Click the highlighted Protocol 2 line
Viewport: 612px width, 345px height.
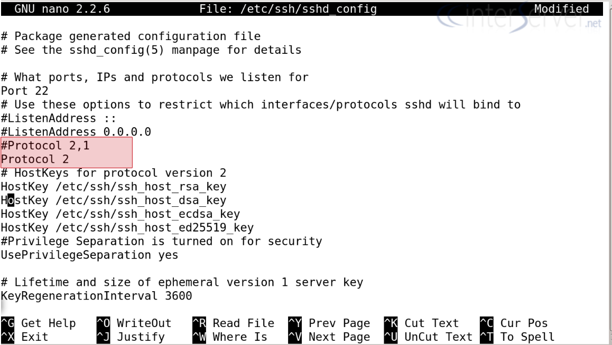tap(35, 159)
